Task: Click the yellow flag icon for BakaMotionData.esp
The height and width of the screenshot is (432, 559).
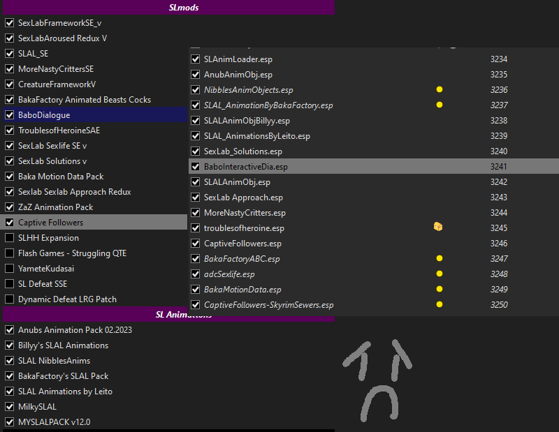Action: click(440, 289)
